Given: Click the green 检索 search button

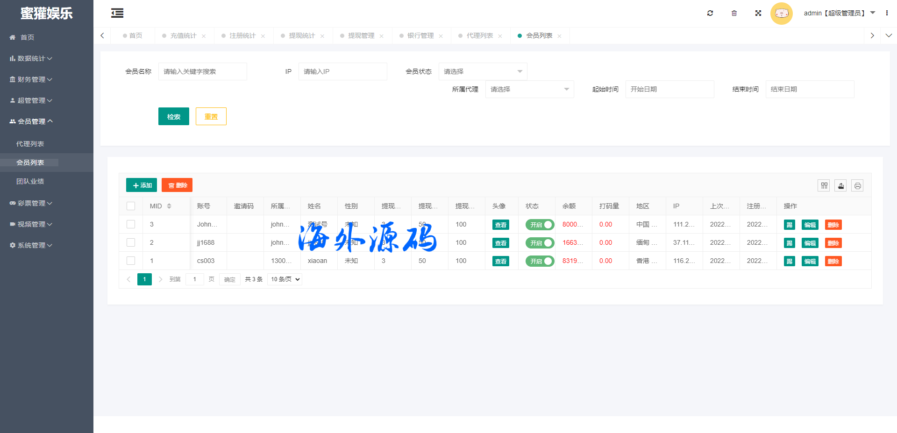Looking at the screenshot, I should pyautogui.click(x=174, y=116).
